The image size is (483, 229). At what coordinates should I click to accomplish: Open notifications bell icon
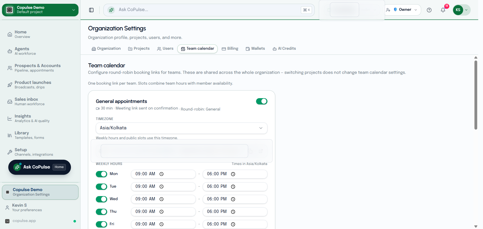tap(443, 10)
